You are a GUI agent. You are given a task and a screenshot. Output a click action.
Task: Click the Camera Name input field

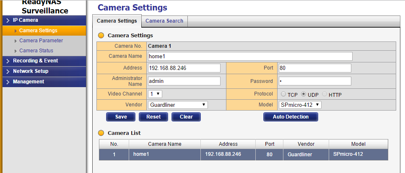pos(250,56)
